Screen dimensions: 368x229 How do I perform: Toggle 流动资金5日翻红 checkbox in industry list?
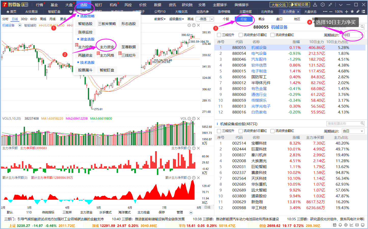pyautogui.click(x=241, y=35)
